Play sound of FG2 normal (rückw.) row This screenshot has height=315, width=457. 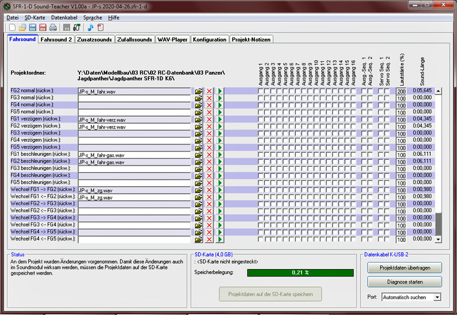click(x=220, y=91)
